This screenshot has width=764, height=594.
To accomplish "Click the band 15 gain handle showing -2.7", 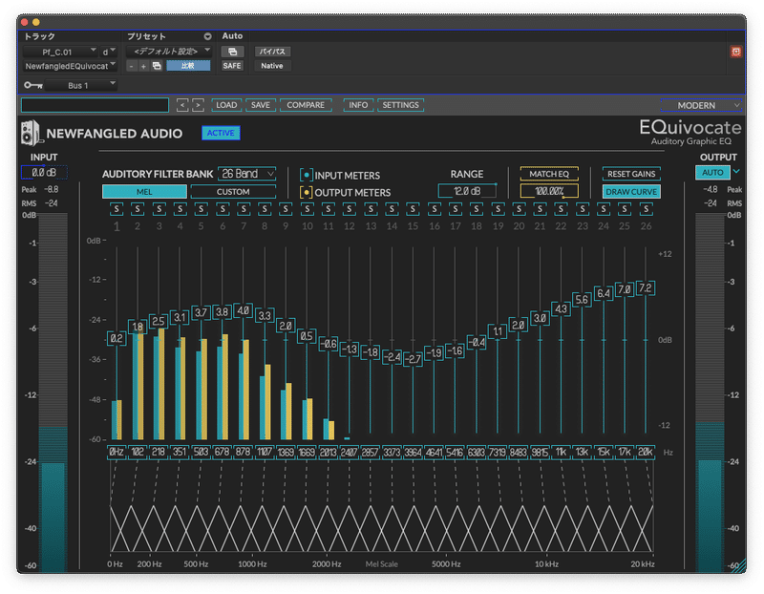I will coord(413,359).
